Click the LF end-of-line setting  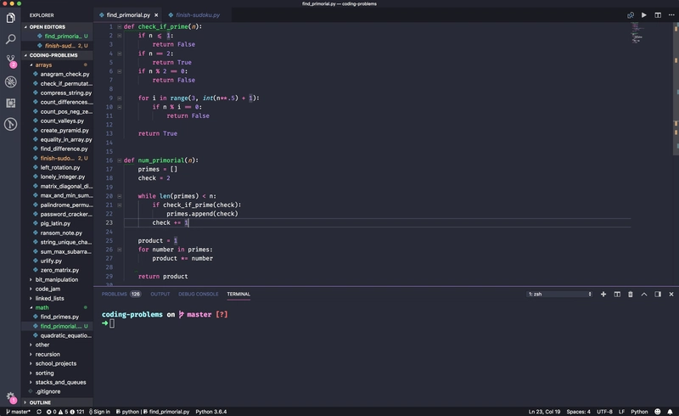(621, 412)
